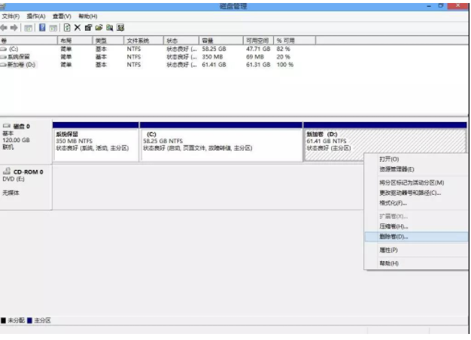
Task: Click the 主分区 blue legend swatch
Action: coord(30,321)
